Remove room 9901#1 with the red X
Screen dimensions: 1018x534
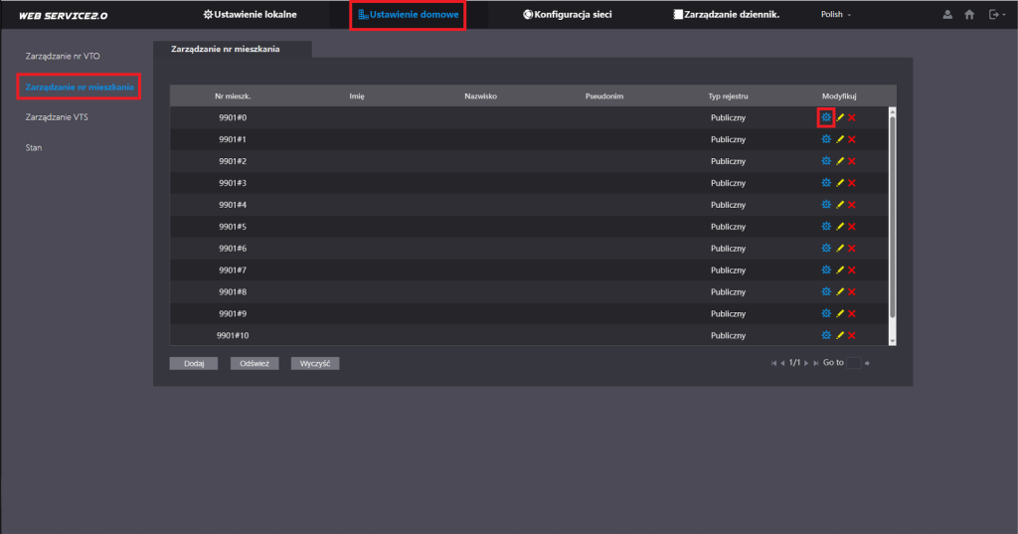pyautogui.click(x=852, y=139)
